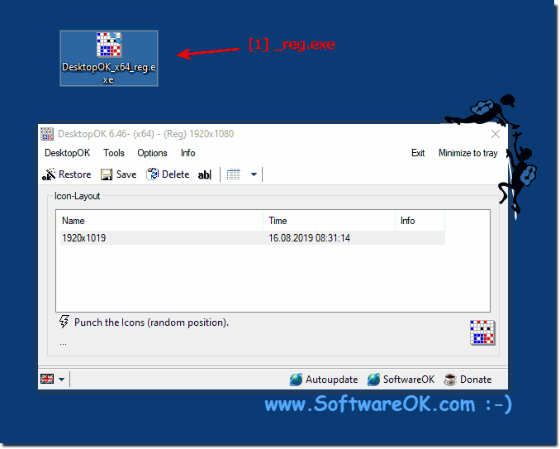Select Minimize to tray
560x449 pixels.
(x=467, y=153)
